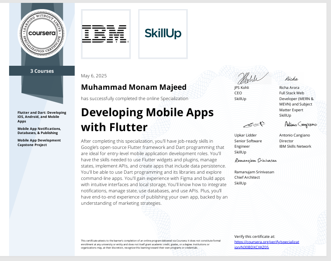This screenshot has height=261, width=331.
Task: Select the name 'Muhammad Monam Majeed'
Action: pyautogui.click(x=134, y=87)
